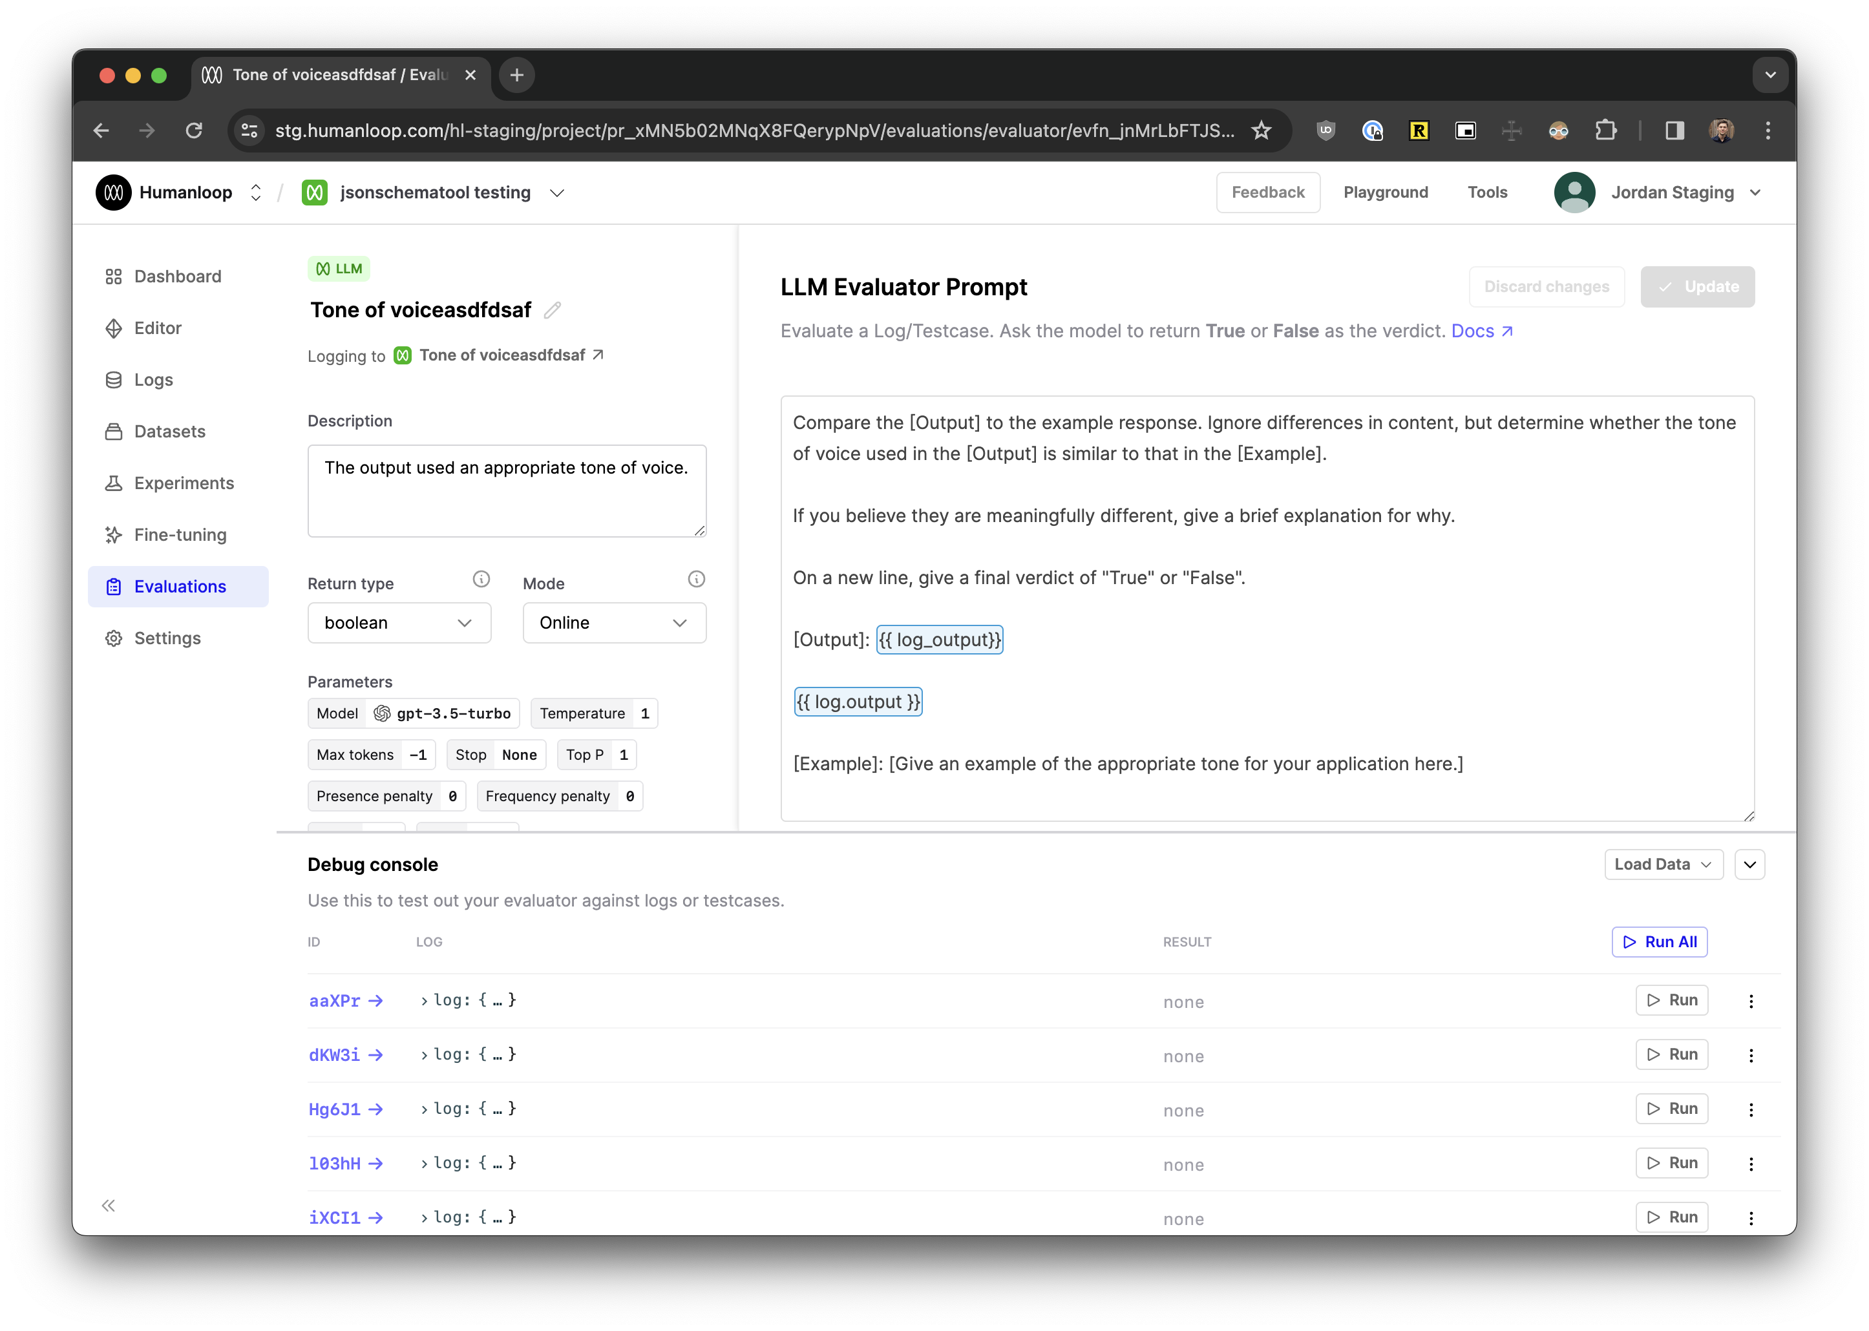Open row options for dKW3i log

(x=1751, y=1055)
